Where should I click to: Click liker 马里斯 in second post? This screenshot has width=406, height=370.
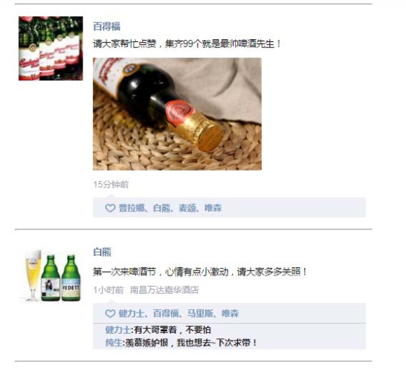point(200,313)
